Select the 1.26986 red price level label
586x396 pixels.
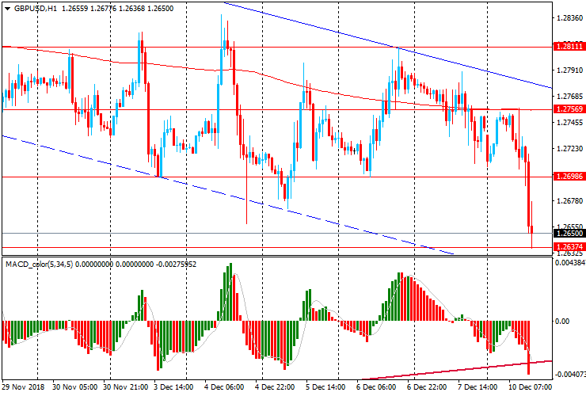click(x=569, y=177)
